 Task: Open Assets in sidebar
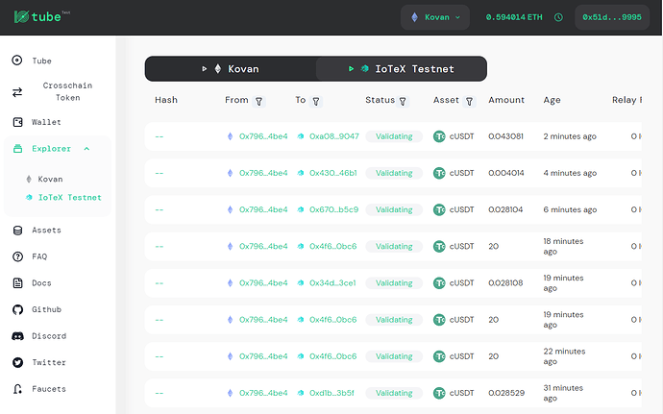[x=46, y=231]
